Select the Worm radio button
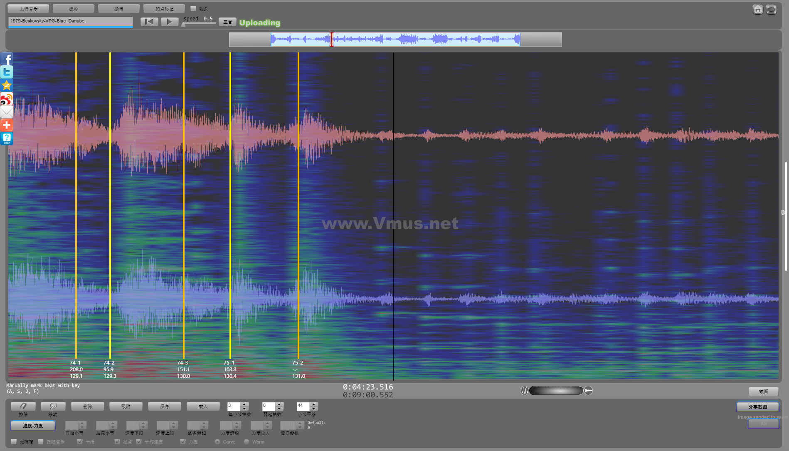This screenshot has height=451, width=789. [x=247, y=441]
